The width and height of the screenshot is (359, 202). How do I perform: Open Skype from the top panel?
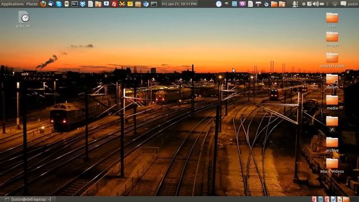58,4
